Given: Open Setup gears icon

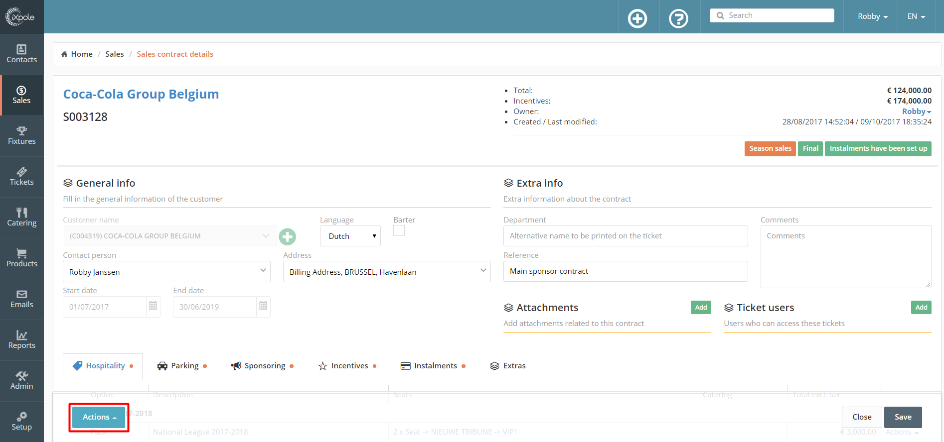Looking at the screenshot, I should click(x=22, y=417).
